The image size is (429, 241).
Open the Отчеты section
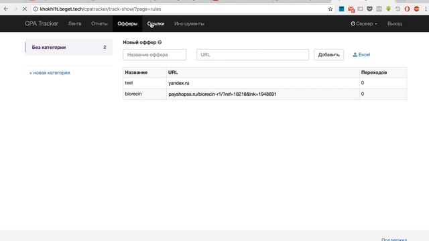[x=99, y=24]
